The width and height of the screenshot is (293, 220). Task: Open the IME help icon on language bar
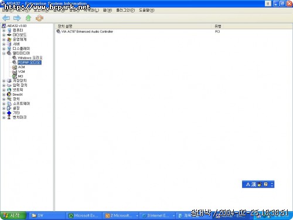pos(265,184)
